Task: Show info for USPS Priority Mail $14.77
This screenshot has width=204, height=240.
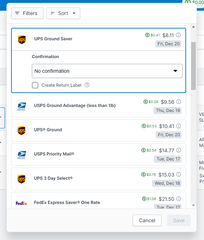Action: click(179, 150)
